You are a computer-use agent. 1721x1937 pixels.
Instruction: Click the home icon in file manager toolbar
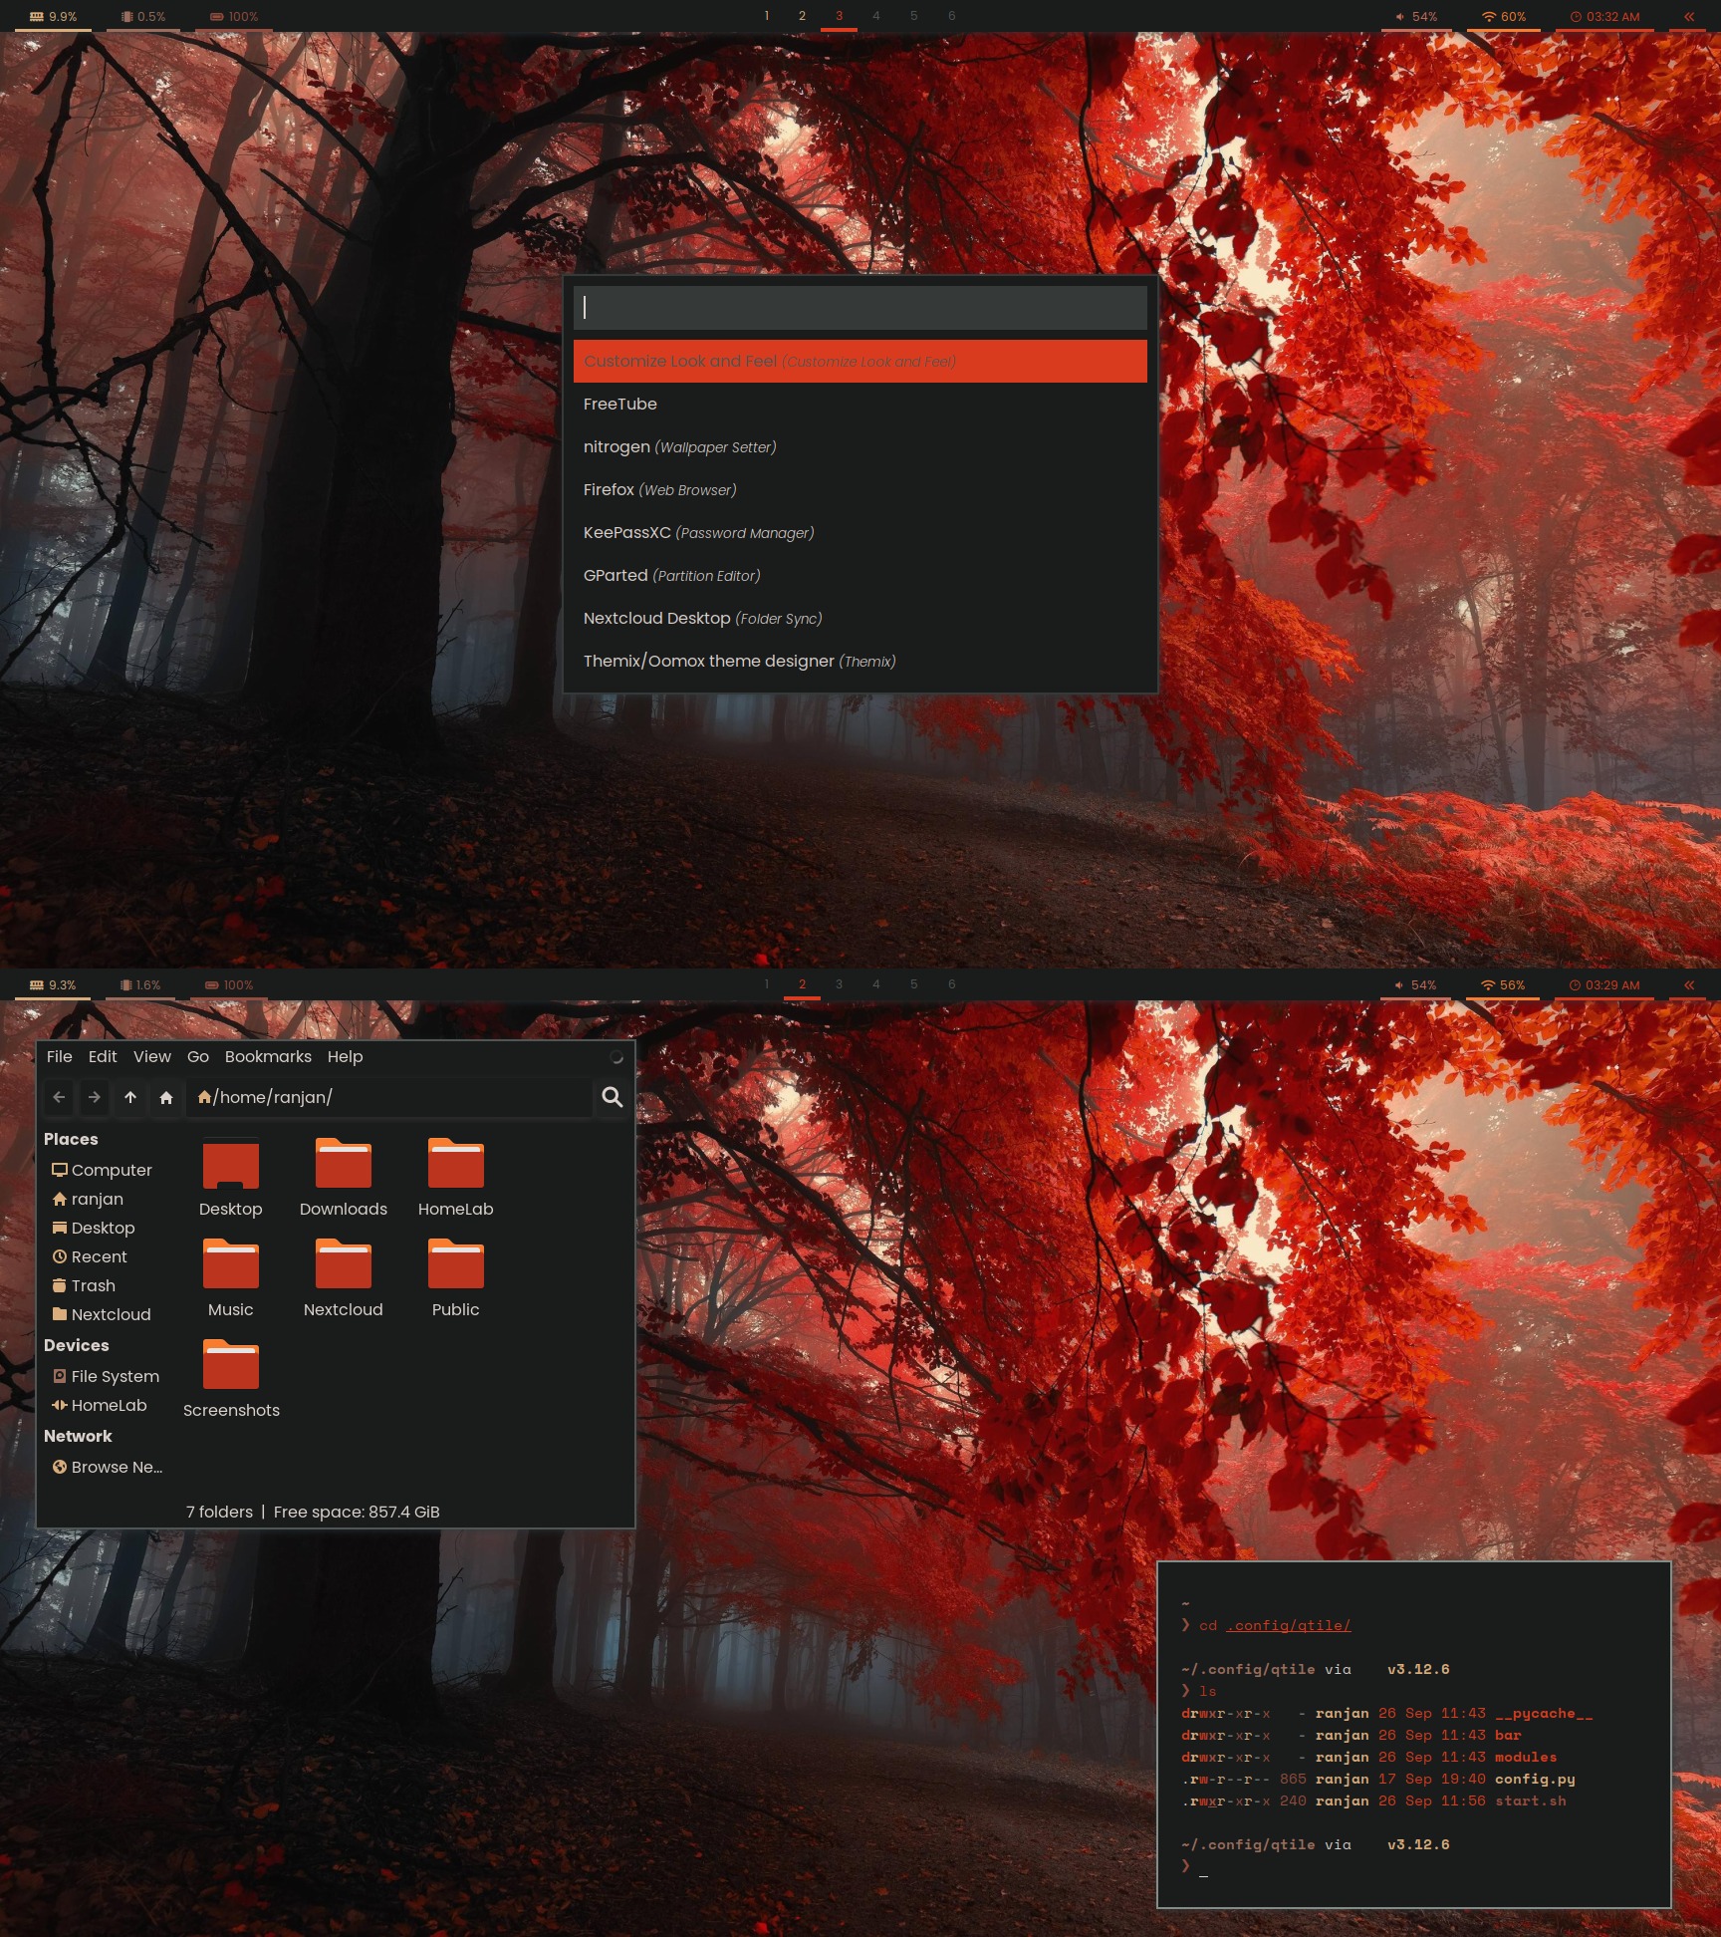pyautogui.click(x=166, y=1097)
